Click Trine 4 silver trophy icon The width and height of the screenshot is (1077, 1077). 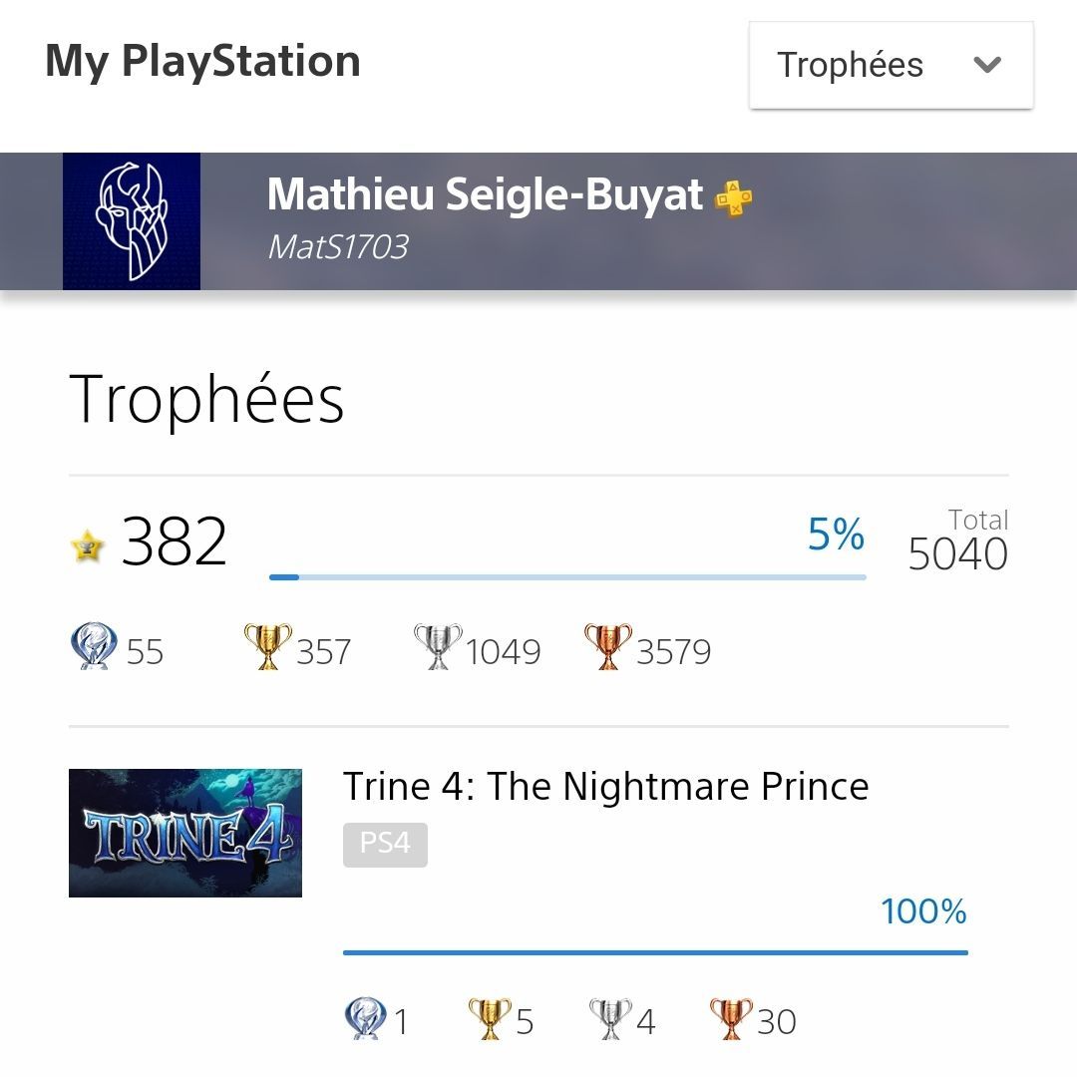[x=610, y=1017]
